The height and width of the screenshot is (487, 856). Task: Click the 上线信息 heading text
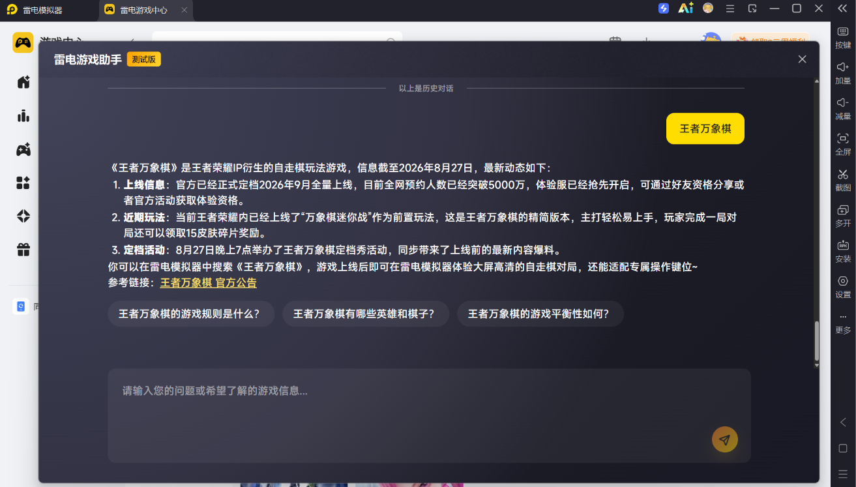click(x=144, y=184)
